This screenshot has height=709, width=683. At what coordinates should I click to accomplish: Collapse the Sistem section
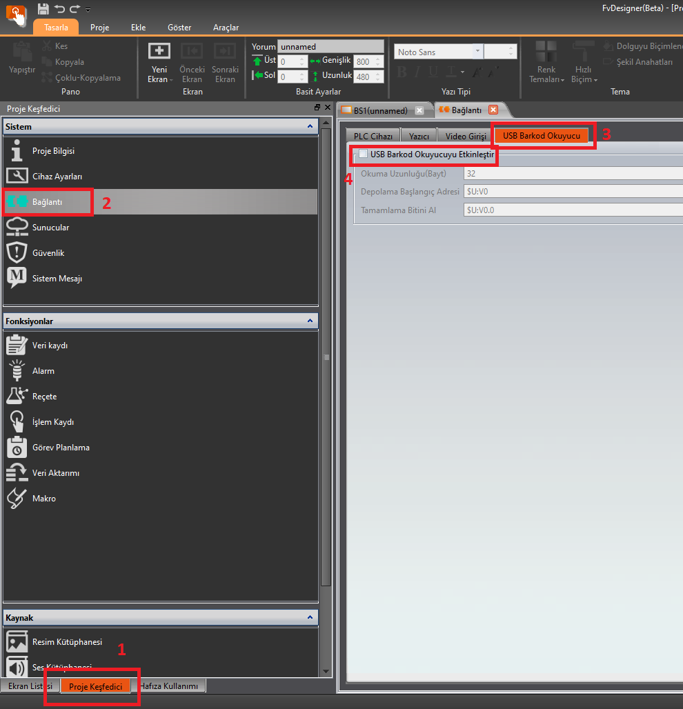click(x=310, y=127)
